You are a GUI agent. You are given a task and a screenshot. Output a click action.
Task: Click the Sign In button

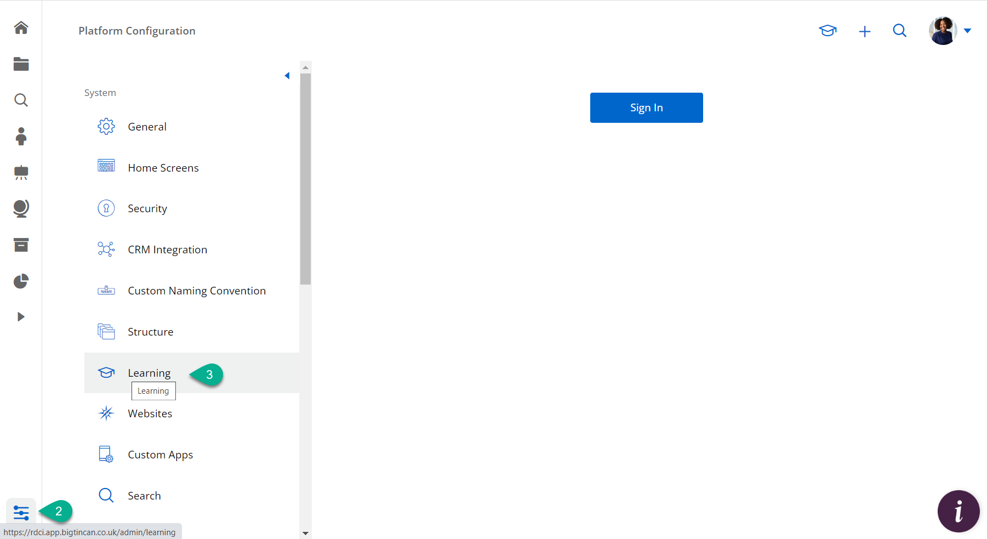pos(646,107)
